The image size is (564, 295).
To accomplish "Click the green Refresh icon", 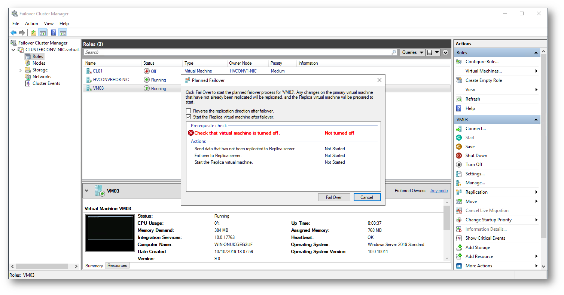I will 459,99.
